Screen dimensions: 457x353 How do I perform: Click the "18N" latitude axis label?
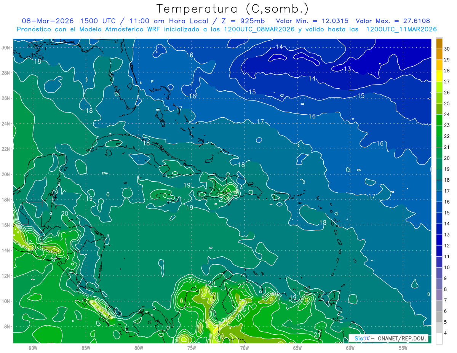pyautogui.click(x=6, y=200)
